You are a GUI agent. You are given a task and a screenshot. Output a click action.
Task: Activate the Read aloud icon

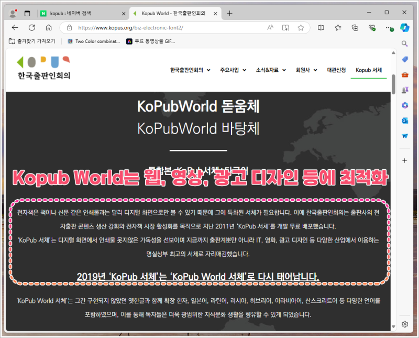[x=270, y=28]
